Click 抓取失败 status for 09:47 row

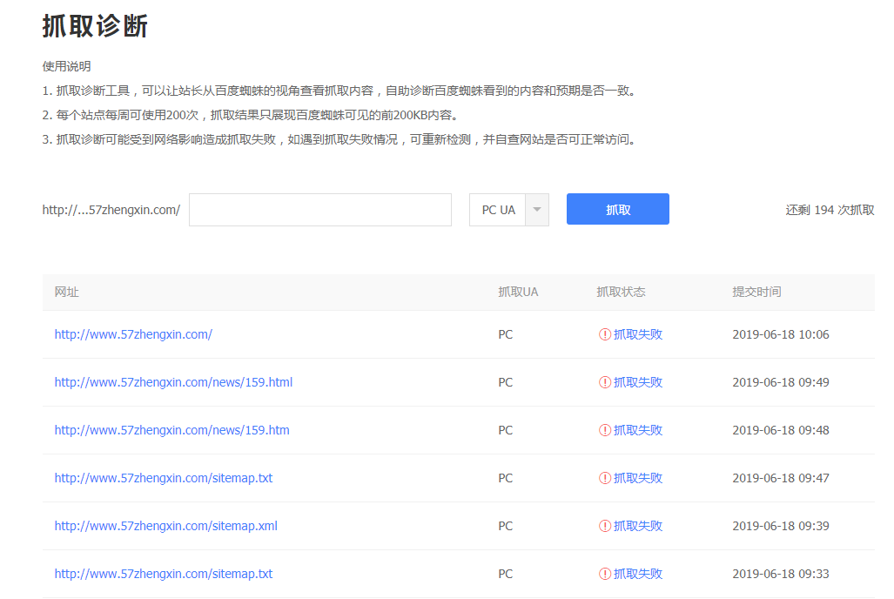click(637, 478)
